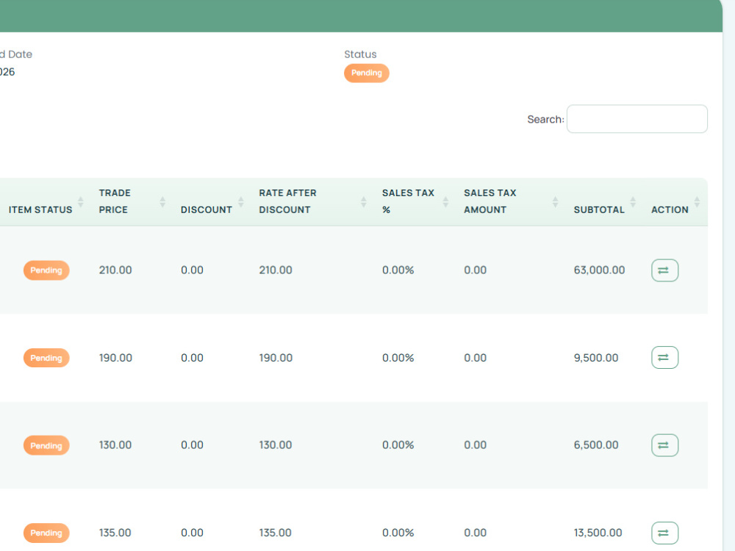
Task: Click trade price 190.00 cell
Action: click(x=115, y=358)
